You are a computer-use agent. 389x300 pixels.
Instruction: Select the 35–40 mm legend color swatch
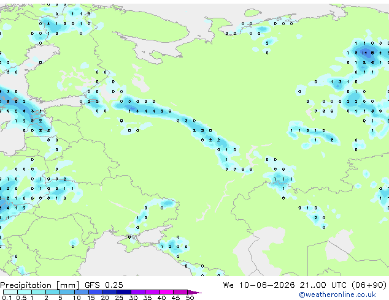pyautogui.click(x=152, y=292)
